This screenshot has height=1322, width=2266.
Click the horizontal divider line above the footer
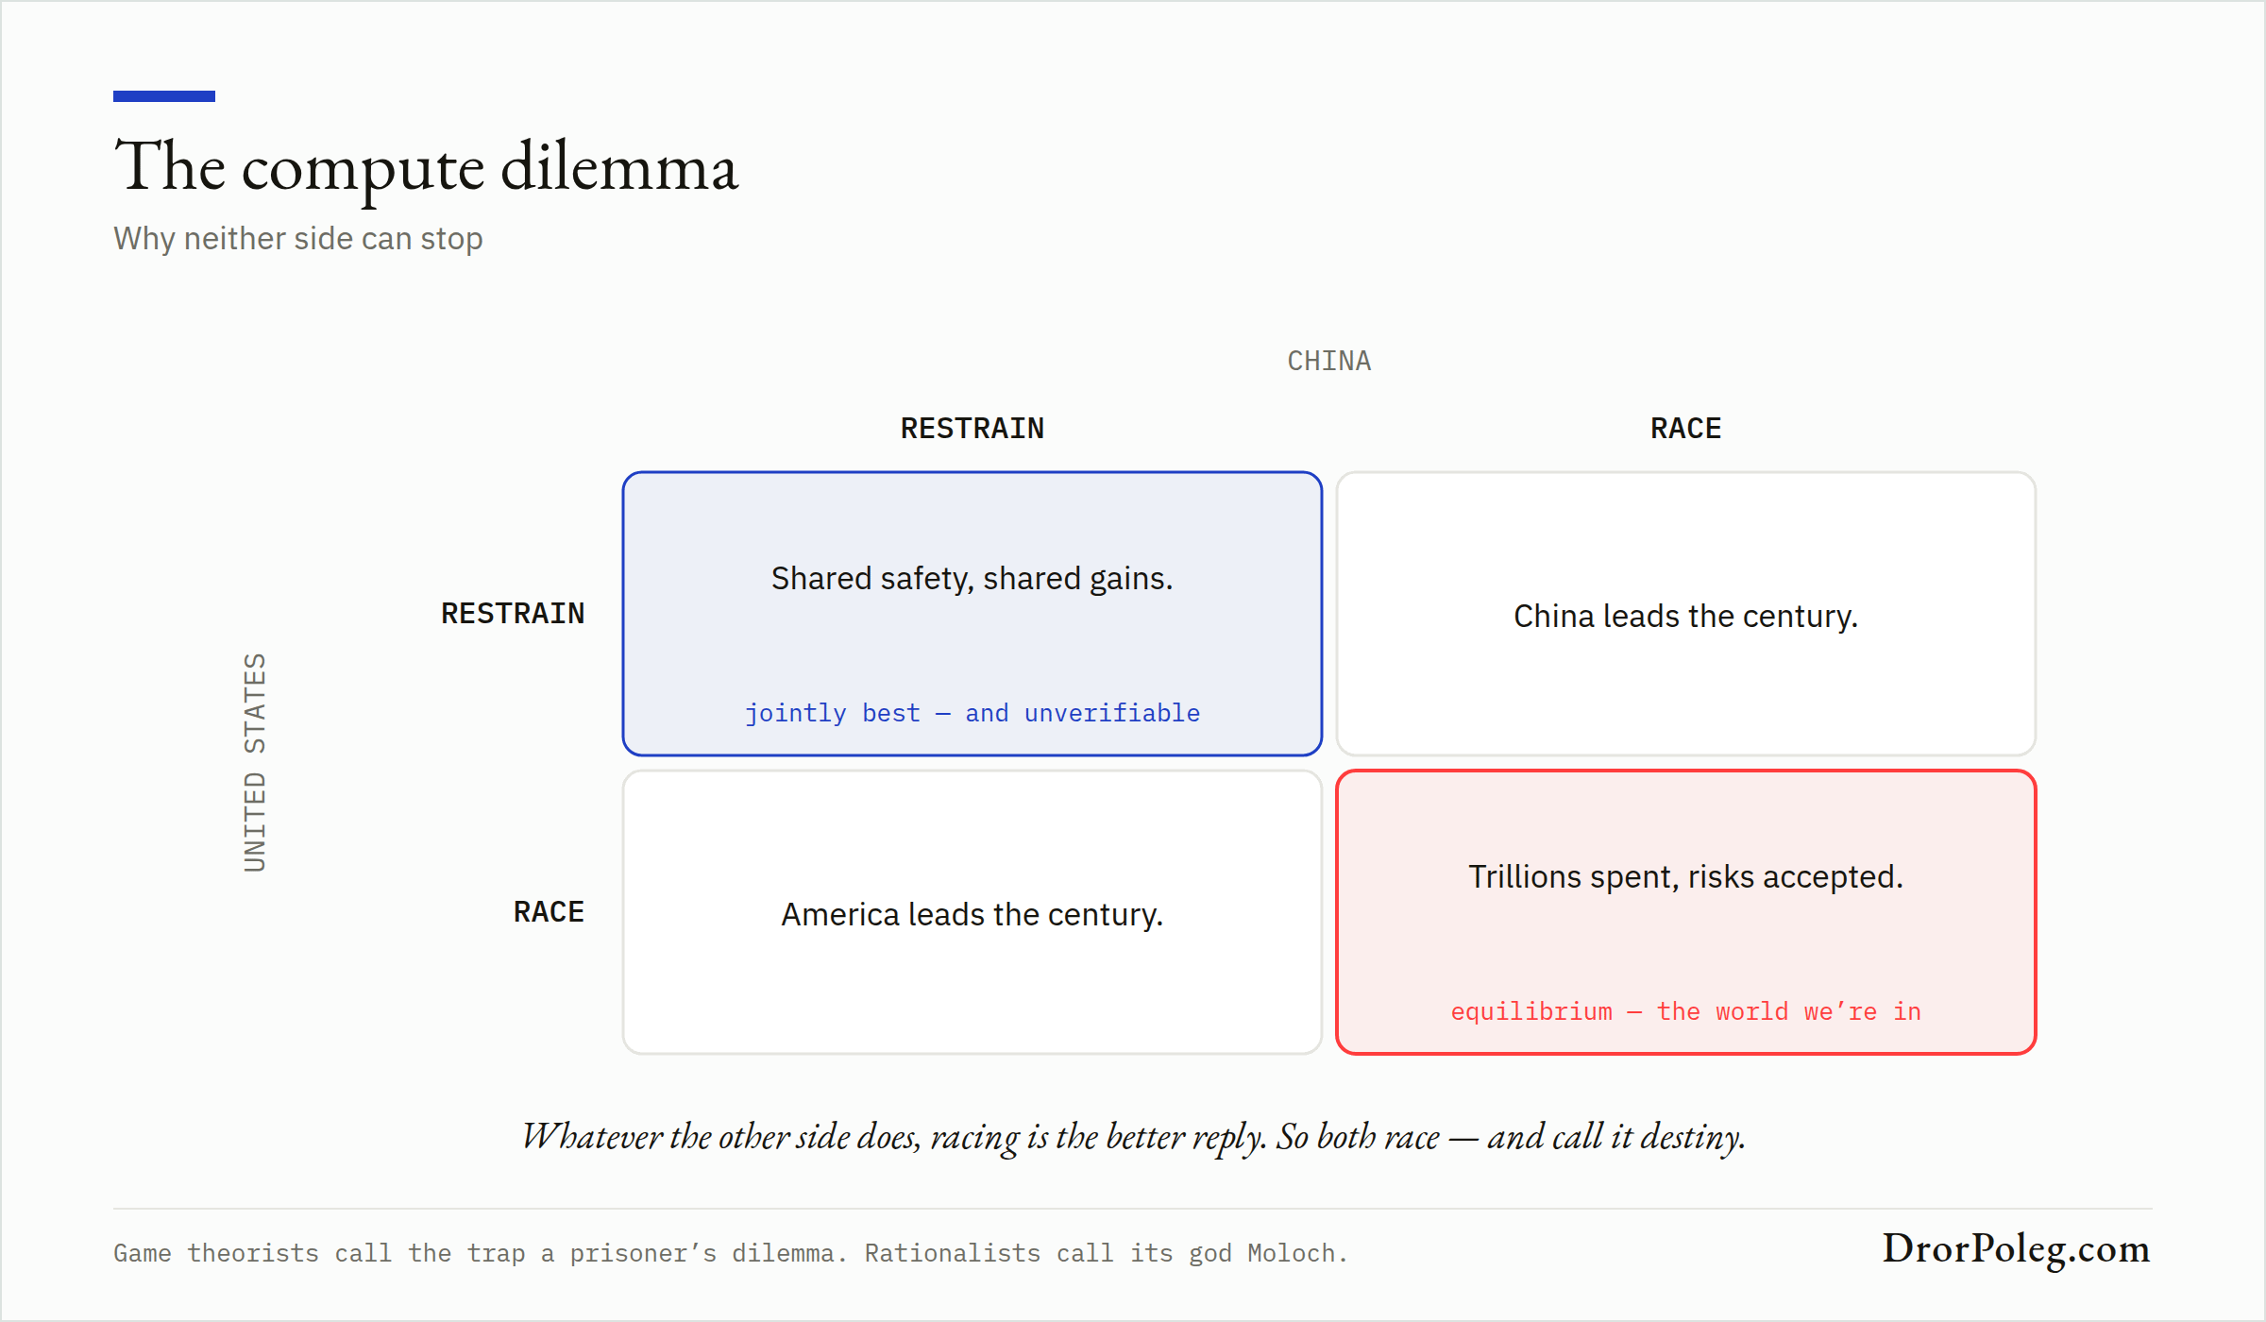click(1133, 1209)
